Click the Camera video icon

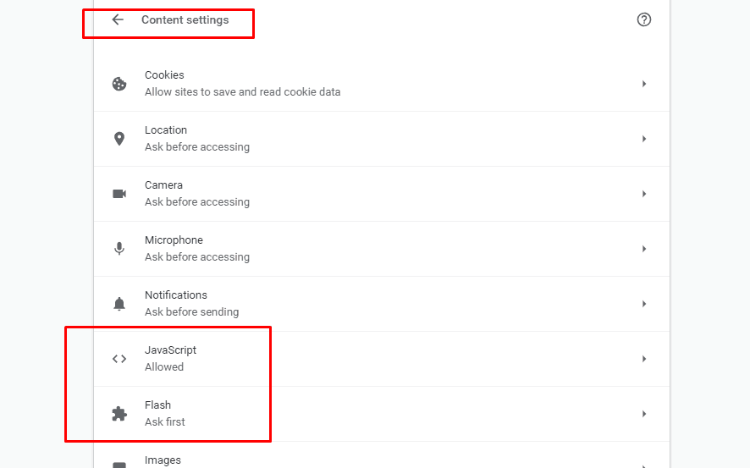click(119, 194)
